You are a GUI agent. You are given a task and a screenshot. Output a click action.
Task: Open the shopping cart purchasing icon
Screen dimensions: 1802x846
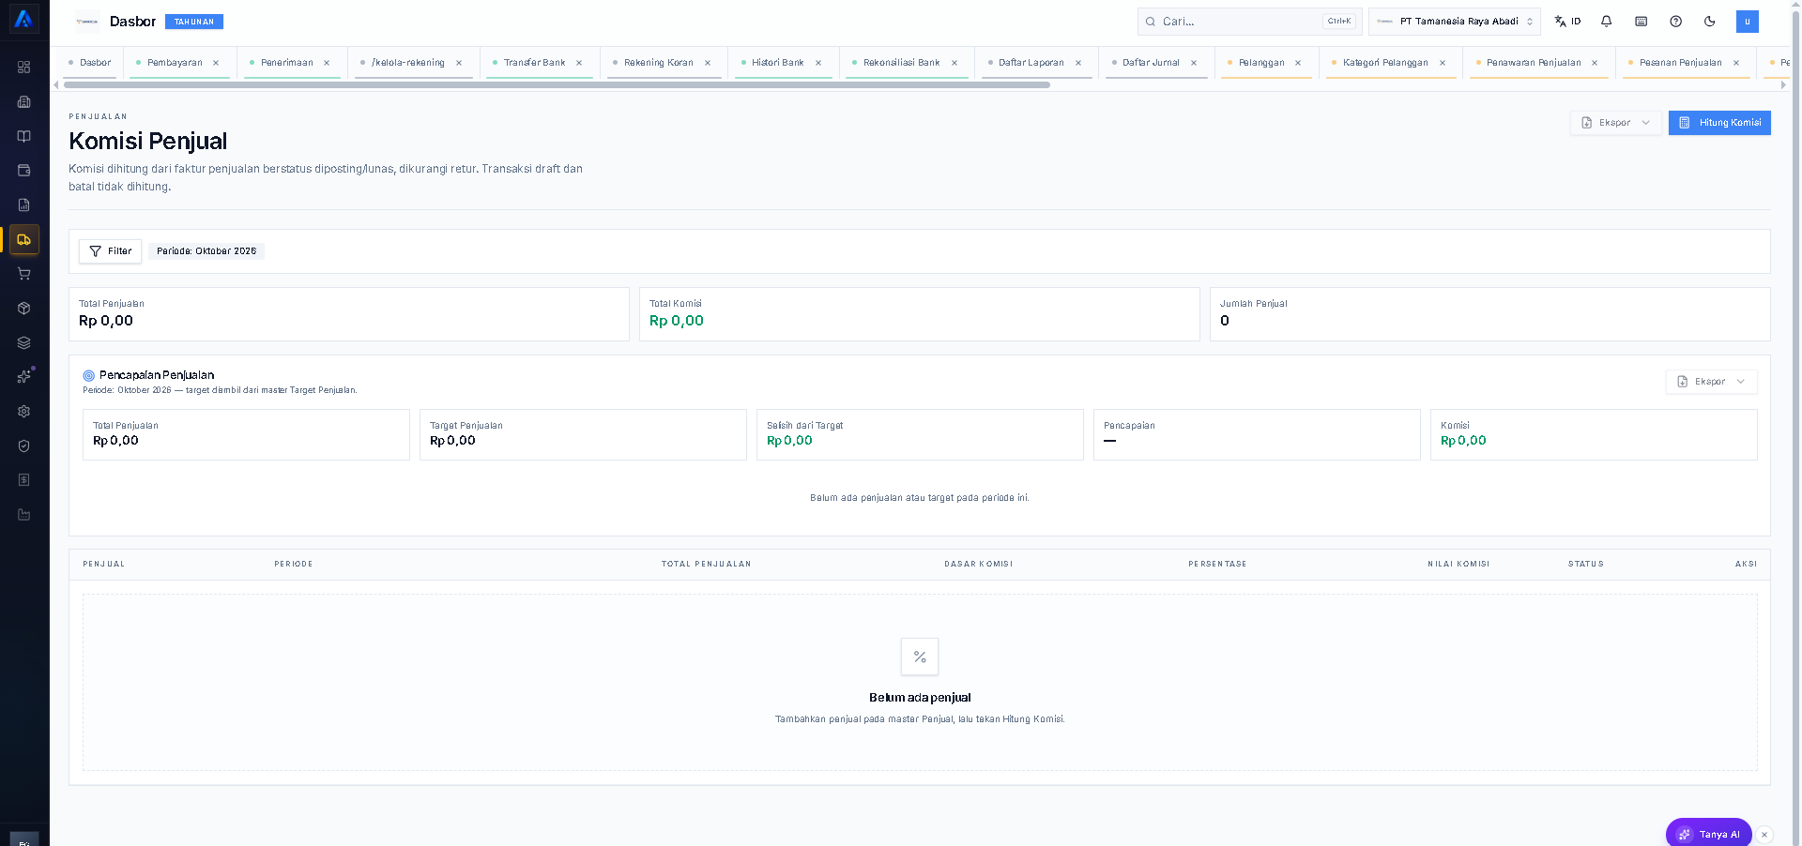(x=24, y=274)
